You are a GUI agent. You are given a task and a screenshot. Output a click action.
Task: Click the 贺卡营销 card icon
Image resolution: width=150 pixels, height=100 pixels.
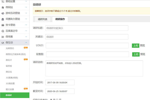pos(3,25)
